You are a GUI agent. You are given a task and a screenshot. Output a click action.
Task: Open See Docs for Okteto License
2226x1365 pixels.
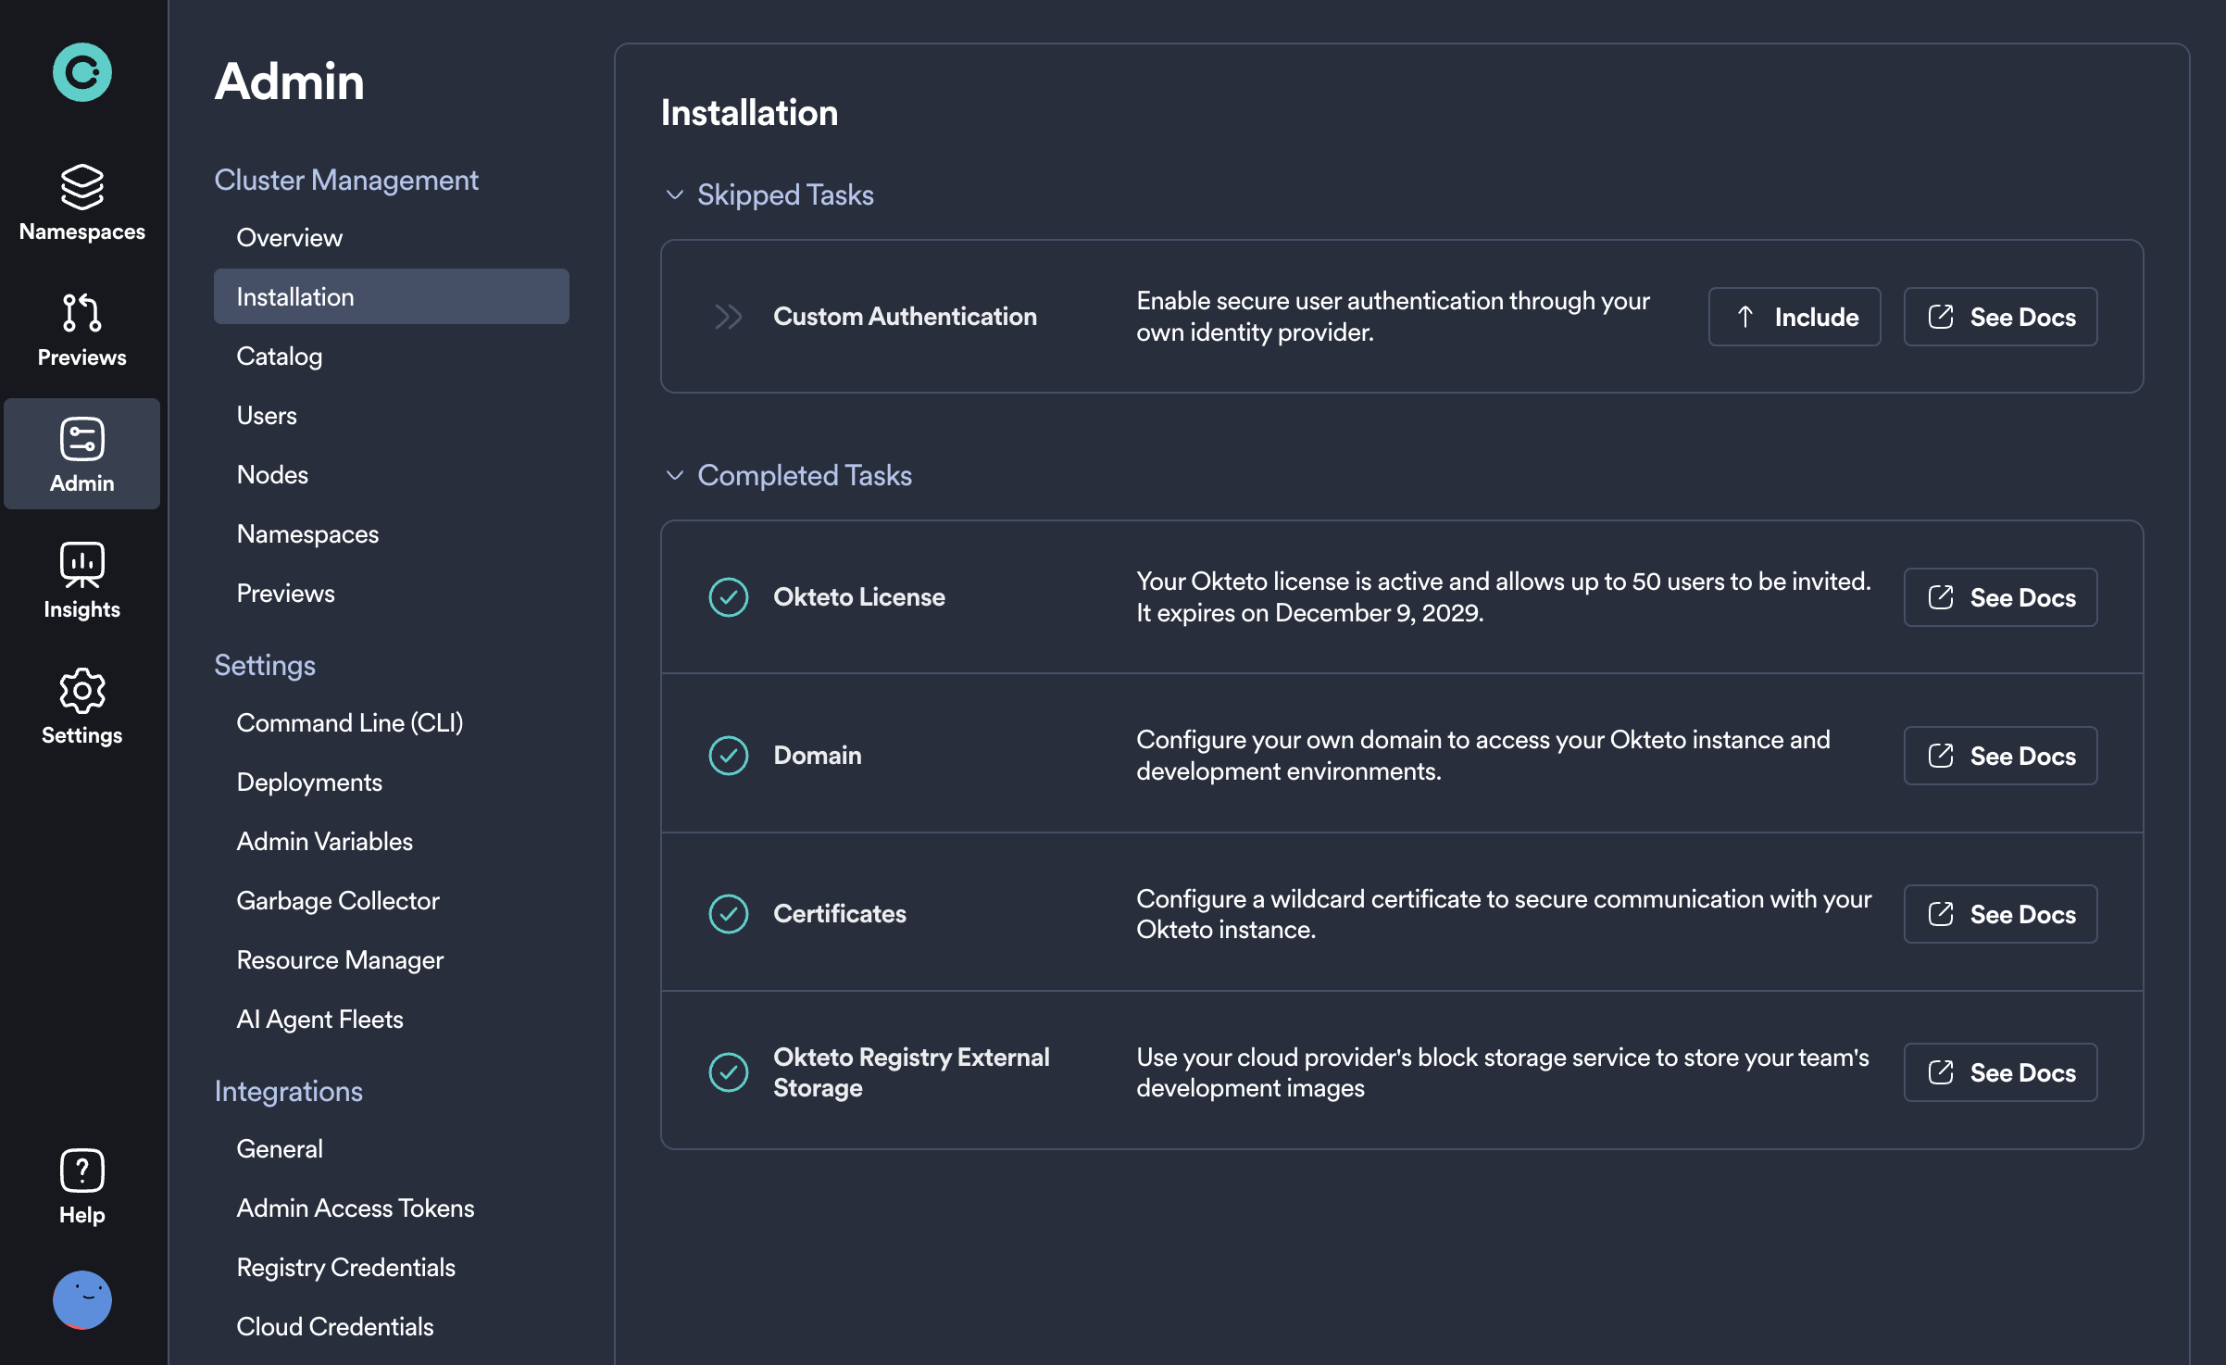pos(2000,597)
